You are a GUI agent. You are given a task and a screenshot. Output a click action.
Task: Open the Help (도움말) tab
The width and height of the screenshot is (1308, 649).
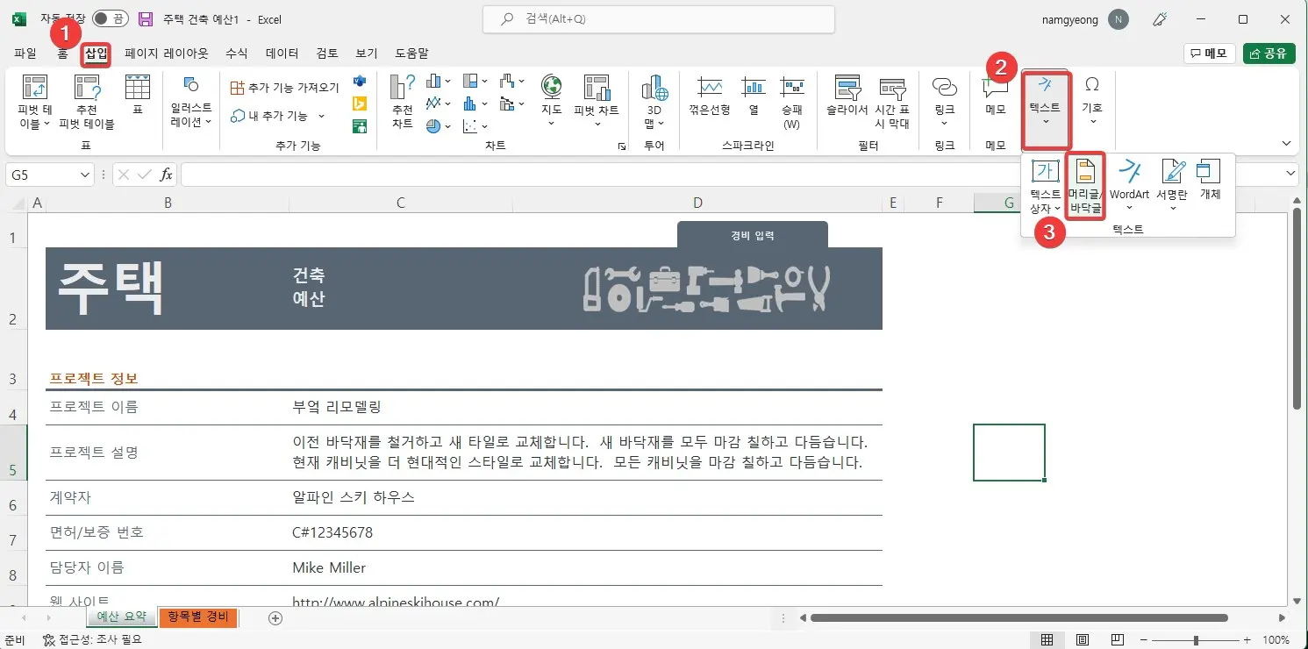tap(411, 53)
